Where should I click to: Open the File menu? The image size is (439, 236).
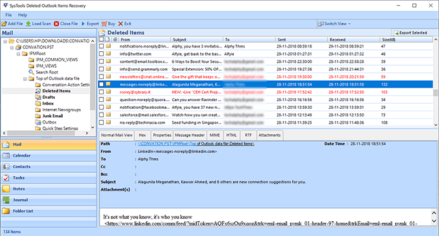click(x=9, y=15)
